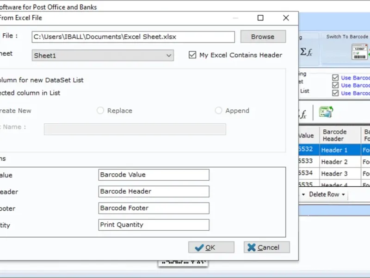Edit the Barcode Value column mapping field
This screenshot has width=370, height=278.
pos(154,175)
